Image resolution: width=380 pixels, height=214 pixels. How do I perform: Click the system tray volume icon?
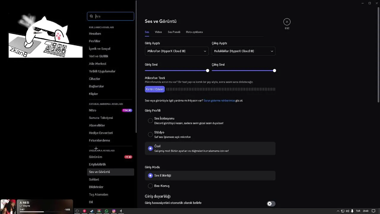(x=347, y=211)
